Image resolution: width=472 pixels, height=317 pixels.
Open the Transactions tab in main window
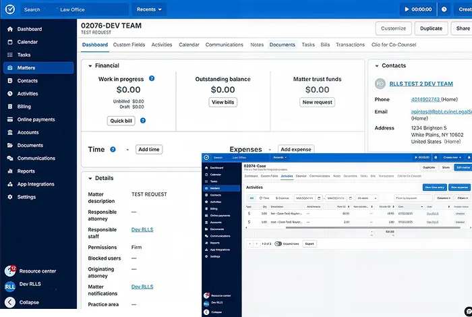(350, 45)
